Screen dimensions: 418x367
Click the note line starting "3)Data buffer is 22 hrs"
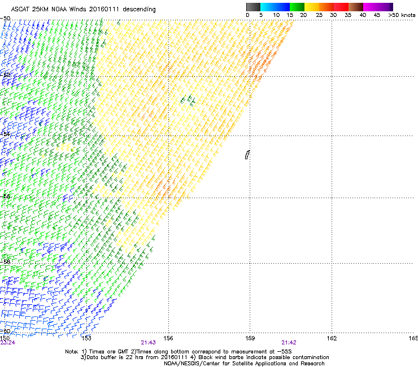click(x=204, y=357)
